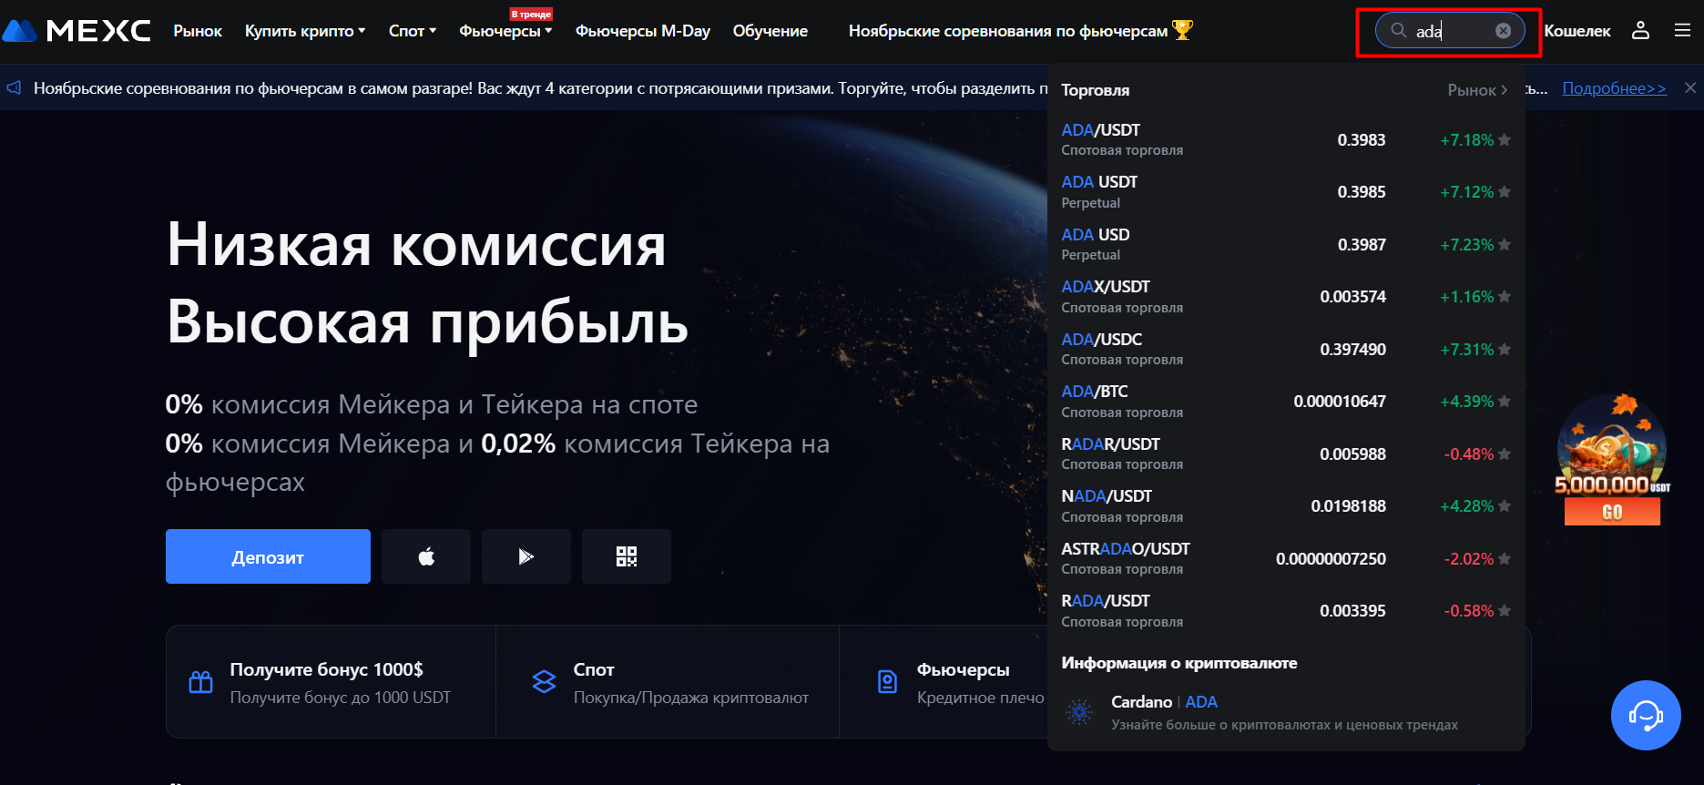Click the Информация о криптовалюте heading
Image resolution: width=1704 pixels, height=785 pixels.
point(1179,663)
